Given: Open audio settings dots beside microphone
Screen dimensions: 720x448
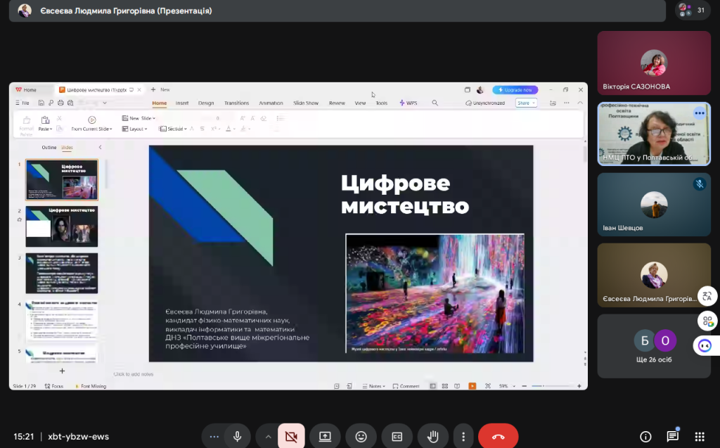Looking at the screenshot, I should pos(214,436).
